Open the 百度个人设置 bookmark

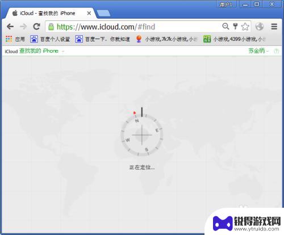tap(50, 39)
